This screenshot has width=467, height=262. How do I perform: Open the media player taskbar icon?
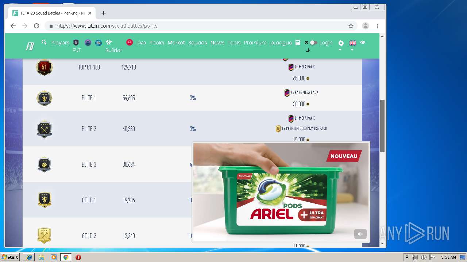coord(54,257)
